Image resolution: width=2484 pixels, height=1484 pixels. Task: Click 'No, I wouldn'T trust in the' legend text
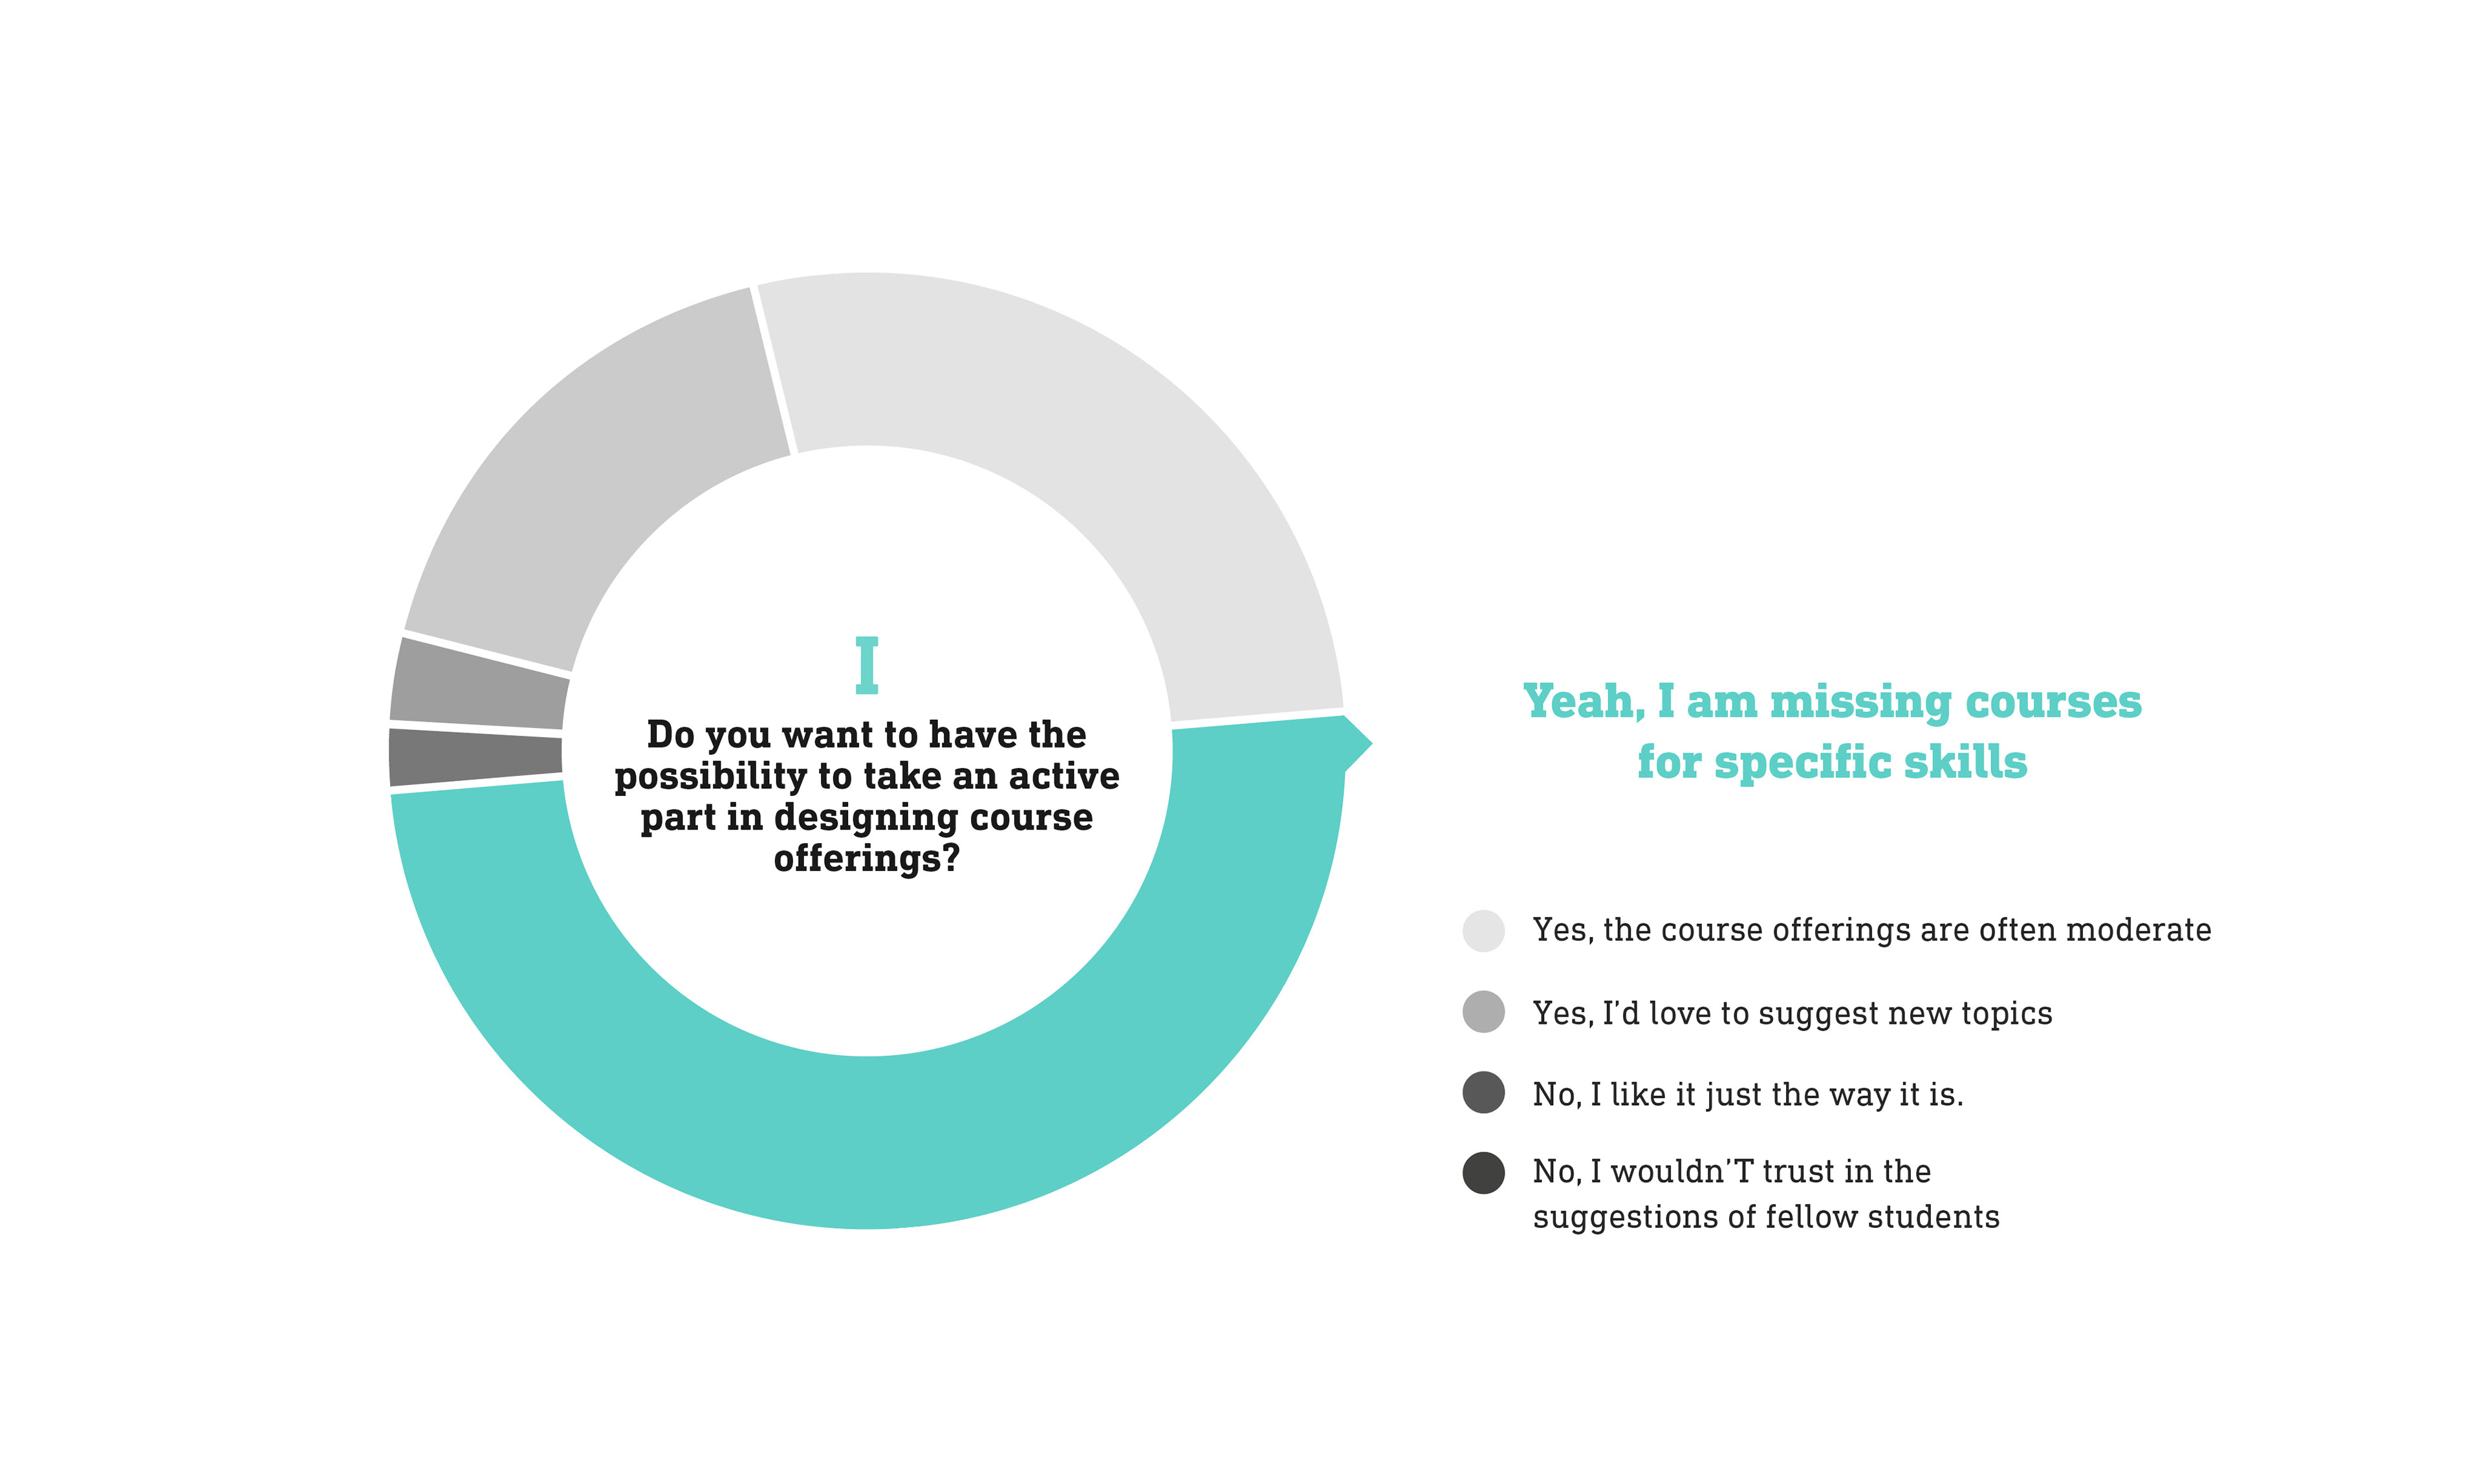pos(1732,1171)
